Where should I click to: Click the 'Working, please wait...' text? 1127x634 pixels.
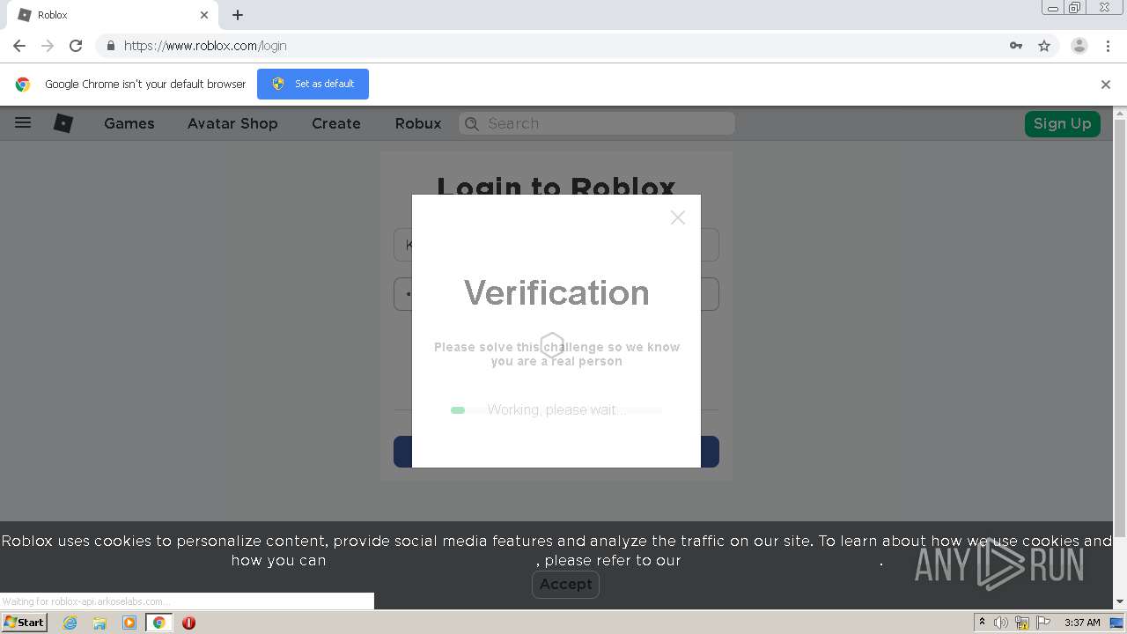pos(556,409)
